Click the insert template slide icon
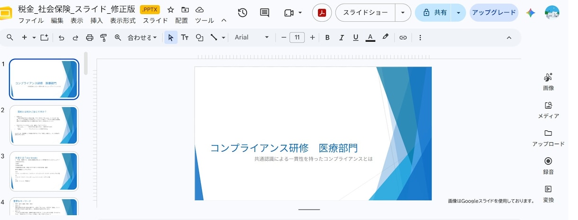578x220 pixels. click(x=45, y=37)
